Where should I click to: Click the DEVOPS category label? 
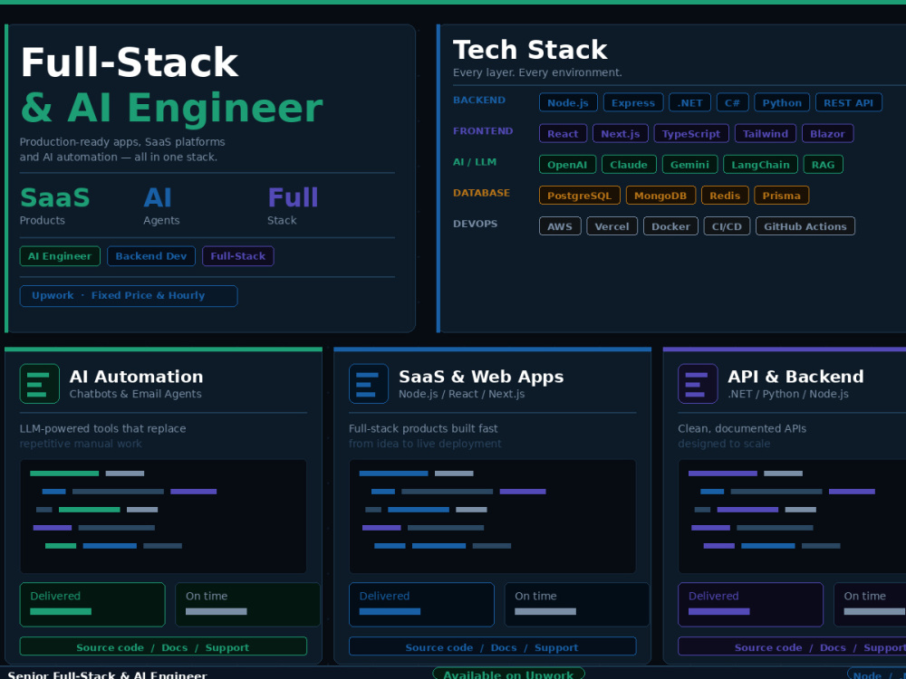coord(475,224)
